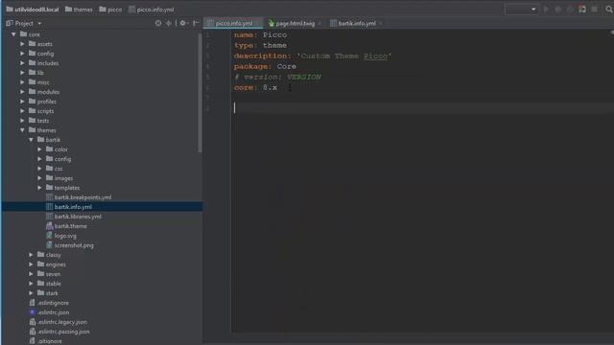Click the collapse all icon in Project panel

tap(169, 23)
